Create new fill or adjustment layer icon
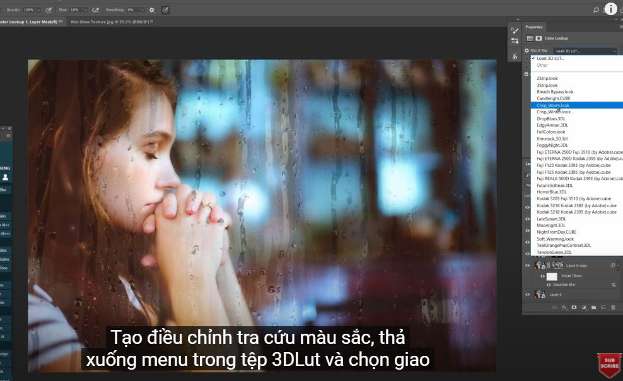Image resolution: width=623 pixels, height=381 pixels. coord(584,307)
